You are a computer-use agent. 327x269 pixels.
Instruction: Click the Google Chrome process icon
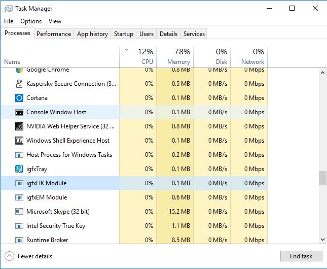point(19,70)
